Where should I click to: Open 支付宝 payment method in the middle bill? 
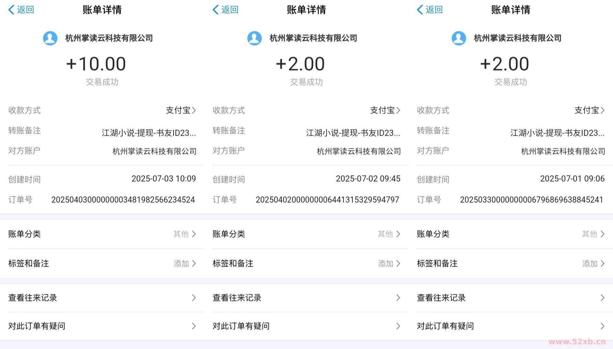tap(385, 110)
